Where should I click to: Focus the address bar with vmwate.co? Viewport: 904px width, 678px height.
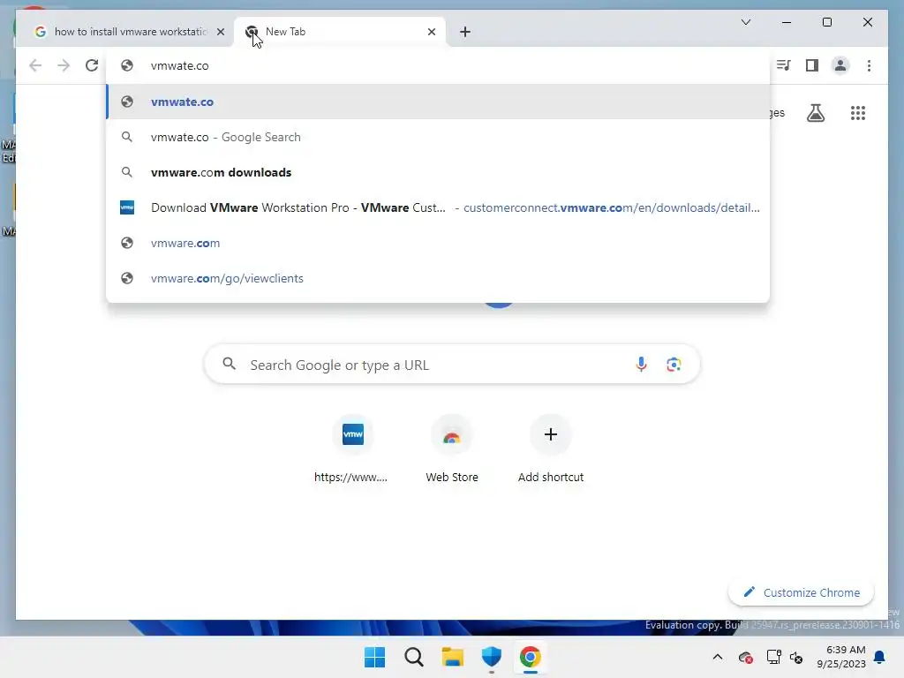(x=438, y=65)
